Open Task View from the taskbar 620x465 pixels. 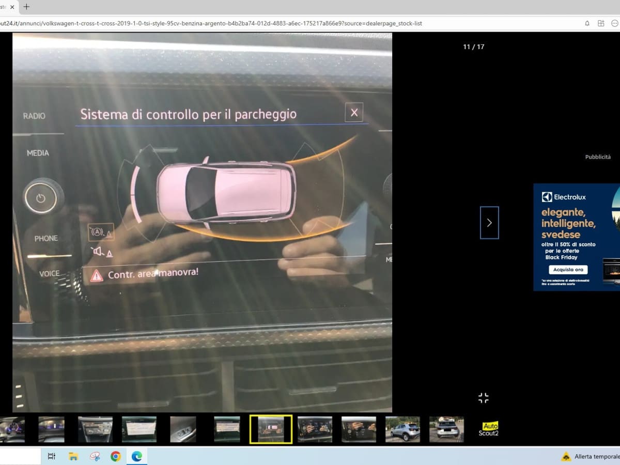tap(52, 456)
